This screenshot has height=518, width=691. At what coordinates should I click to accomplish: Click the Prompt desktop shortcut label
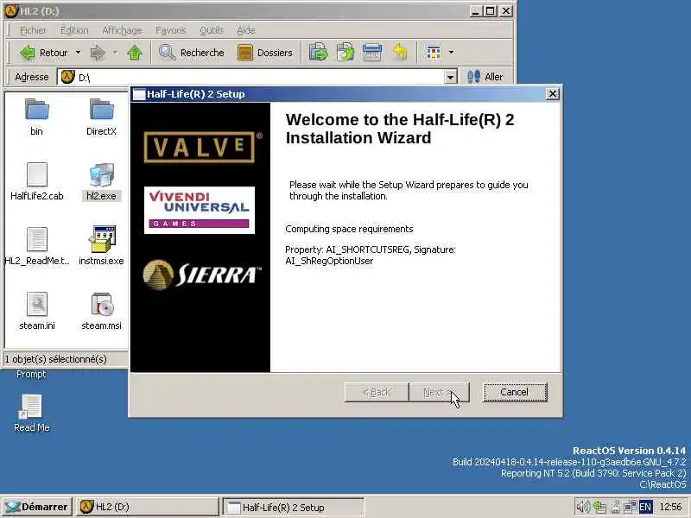tap(31, 375)
